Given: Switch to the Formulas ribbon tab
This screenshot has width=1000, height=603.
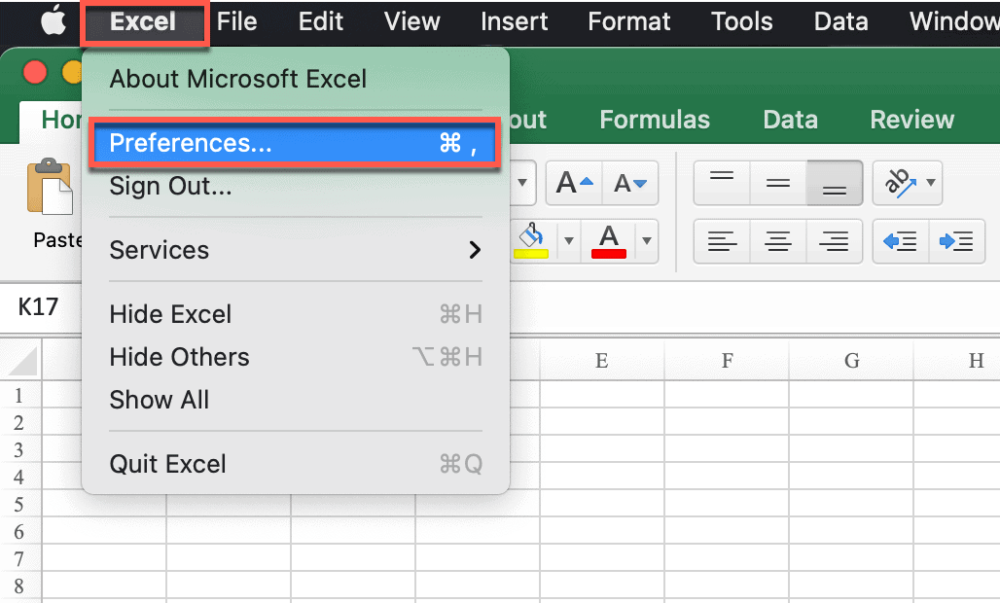Looking at the screenshot, I should pos(654,120).
